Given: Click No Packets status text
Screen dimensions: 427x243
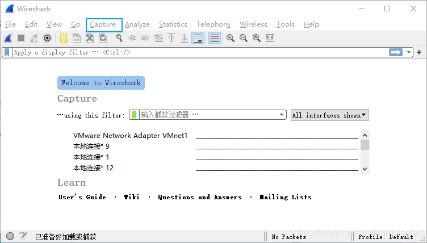Looking at the screenshot, I should tap(288, 237).
